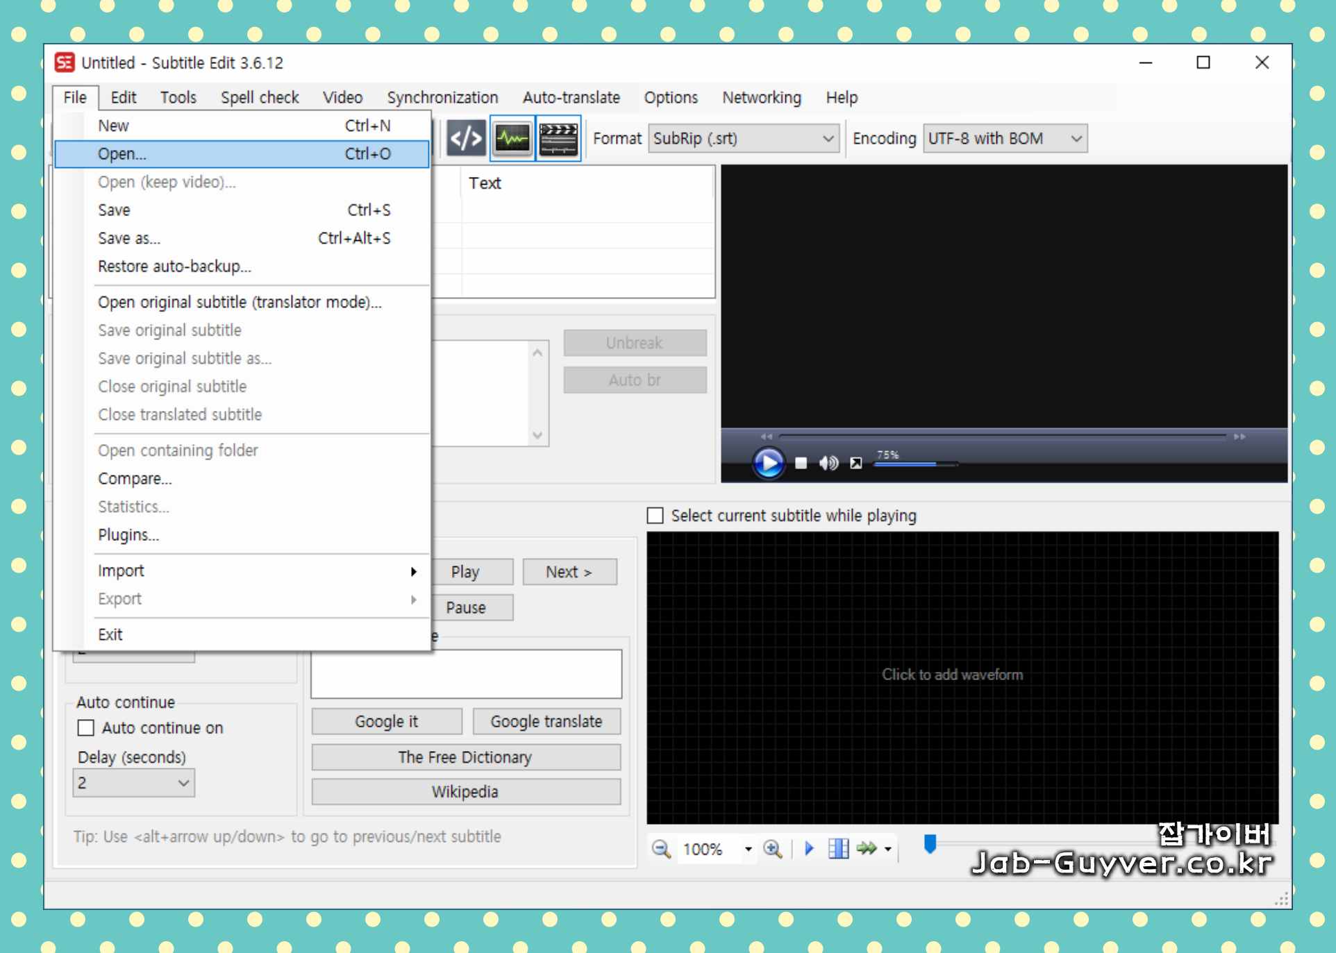The width and height of the screenshot is (1336, 953).
Task: Expand the Format SubRip dropdown
Action: pyautogui.click(x=828, y=139)
